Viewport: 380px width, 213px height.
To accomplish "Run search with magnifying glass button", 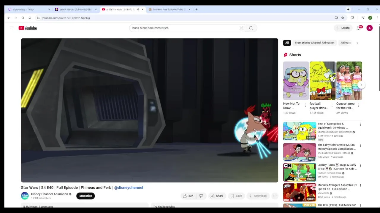I will [x=251, y=28].
